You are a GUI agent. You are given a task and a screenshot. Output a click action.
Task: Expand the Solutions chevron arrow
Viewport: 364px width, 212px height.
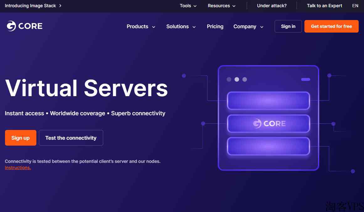(x=194, y=27)
